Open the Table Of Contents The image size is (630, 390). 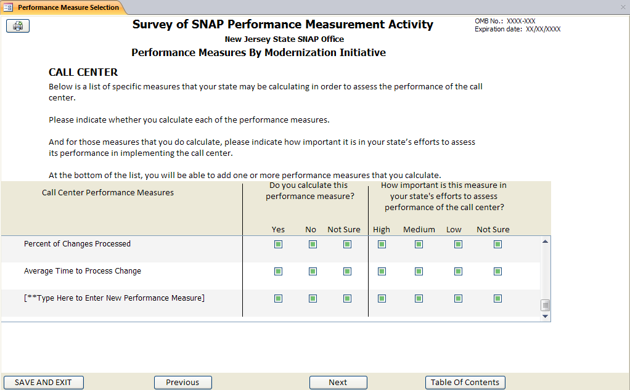point(465,383)
